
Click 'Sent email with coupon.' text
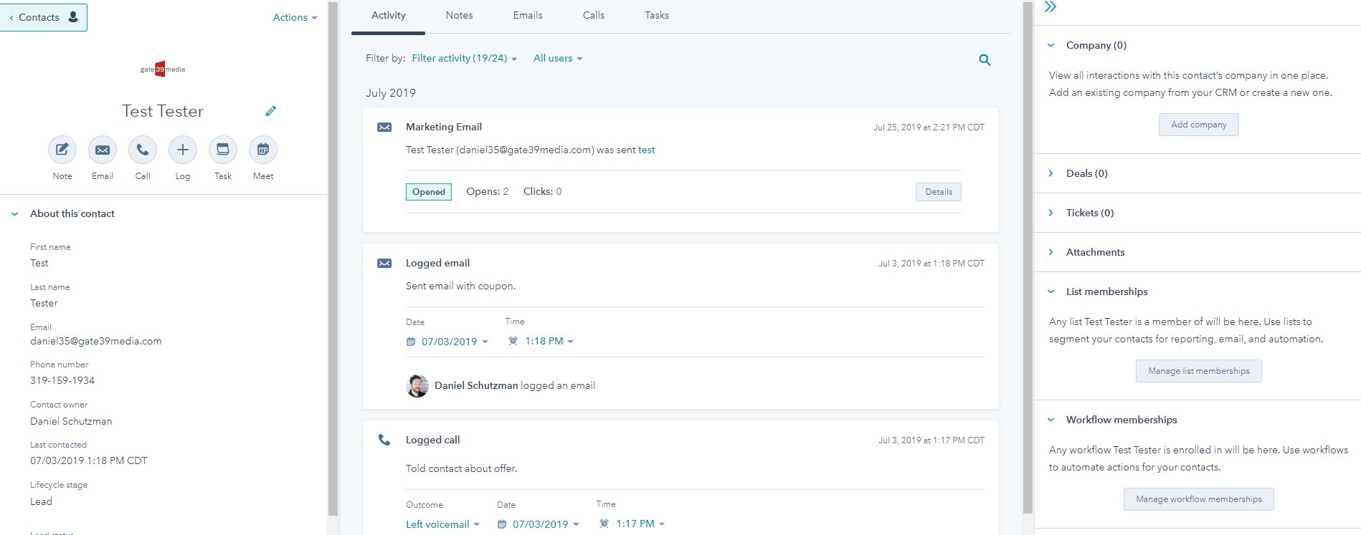click(460, 286)
